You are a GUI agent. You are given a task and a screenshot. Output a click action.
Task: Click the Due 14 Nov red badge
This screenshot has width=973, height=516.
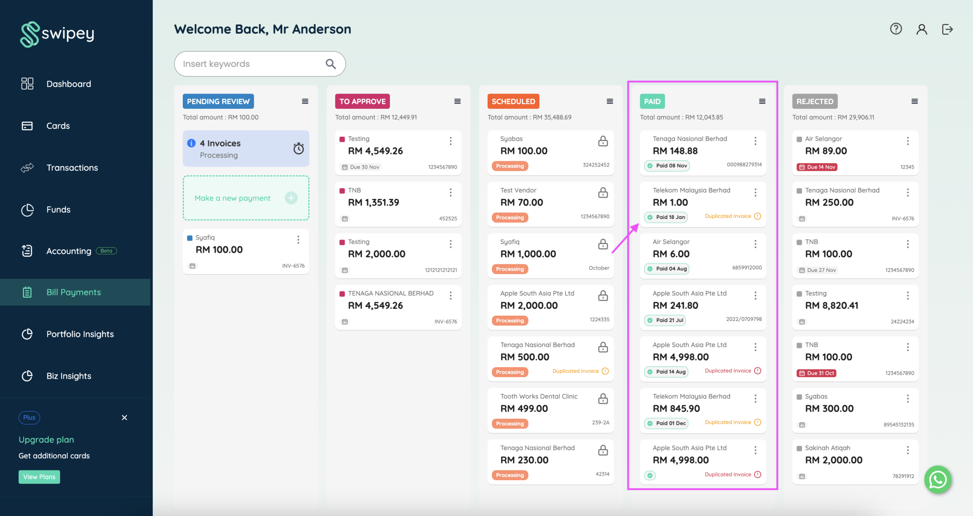pyautogui.click(x=817, y=167)
